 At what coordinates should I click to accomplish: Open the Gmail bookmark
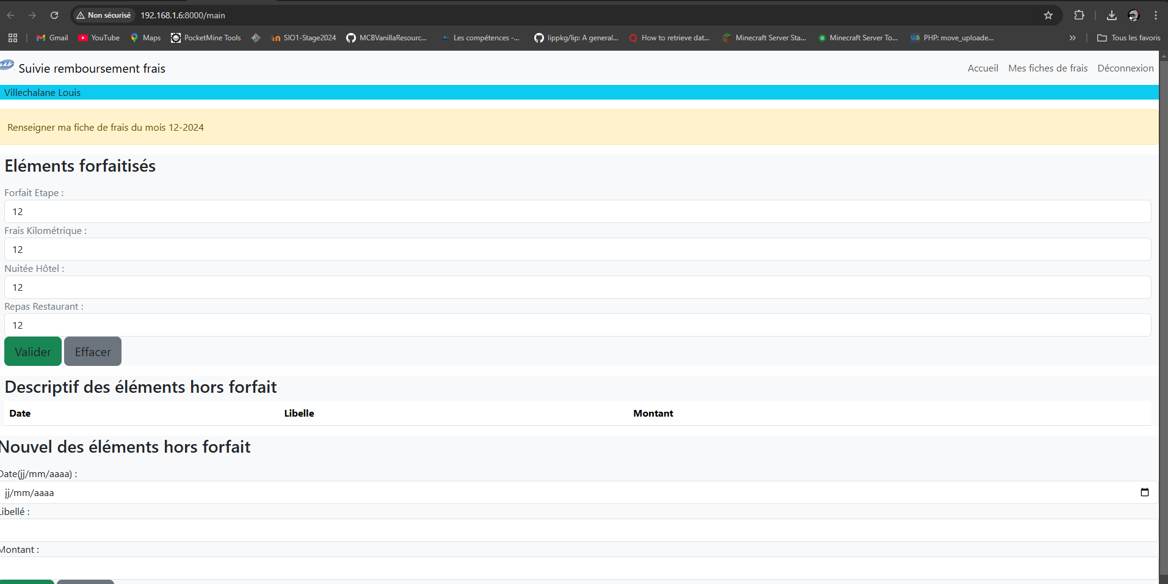click(x=53, y=38)
